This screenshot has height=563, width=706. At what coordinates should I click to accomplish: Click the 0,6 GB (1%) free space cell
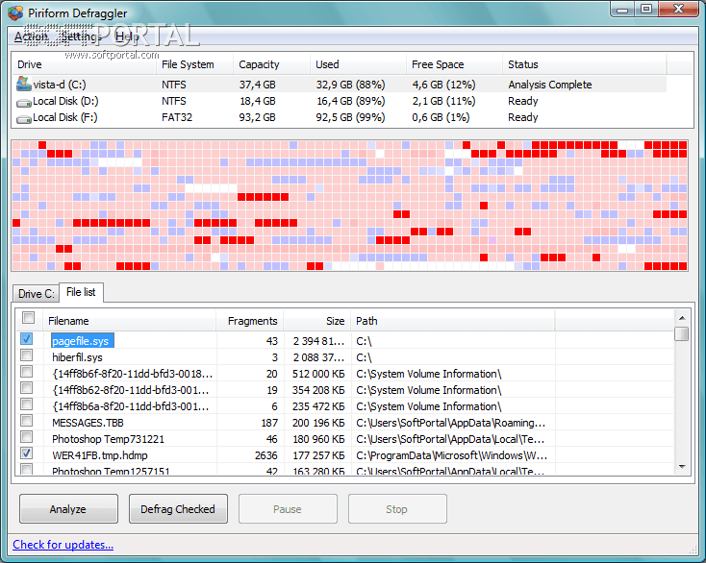pos(441,117)
